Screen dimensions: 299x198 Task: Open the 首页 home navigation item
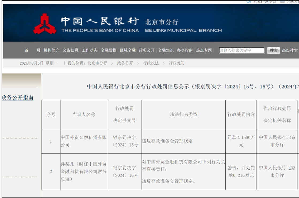pyautogui.click(x=32, y=50)
